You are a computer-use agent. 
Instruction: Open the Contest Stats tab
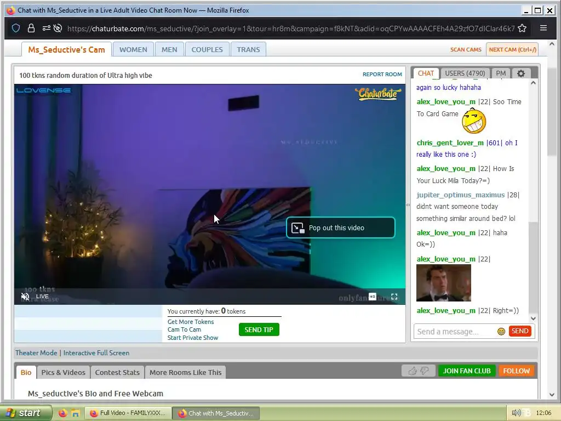(x=117, y=372)
